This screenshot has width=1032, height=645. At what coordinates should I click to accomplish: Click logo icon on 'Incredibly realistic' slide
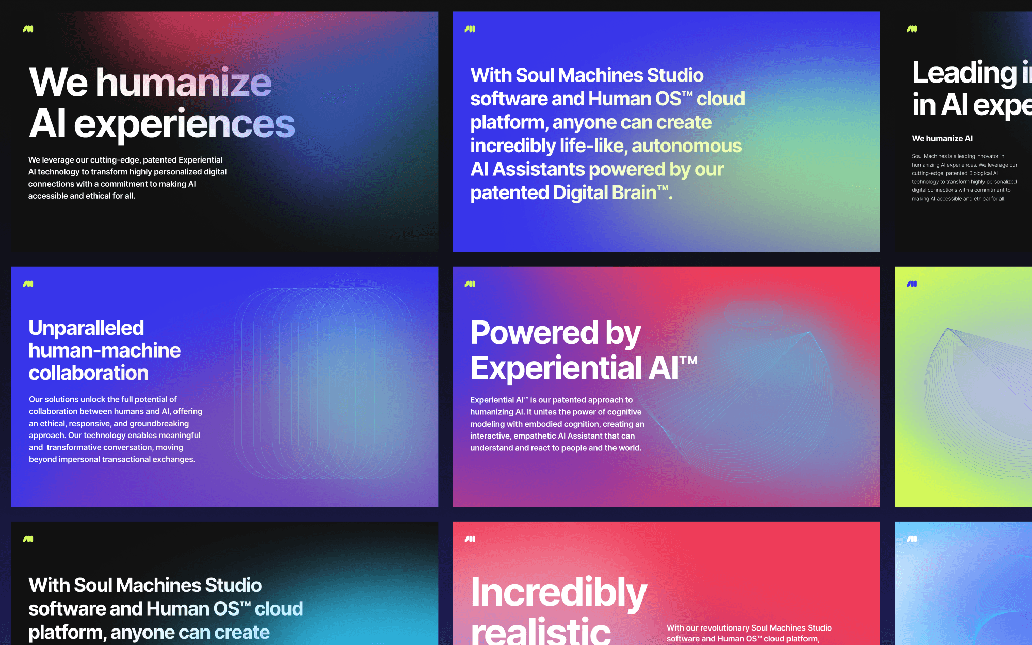coord(470,539)
